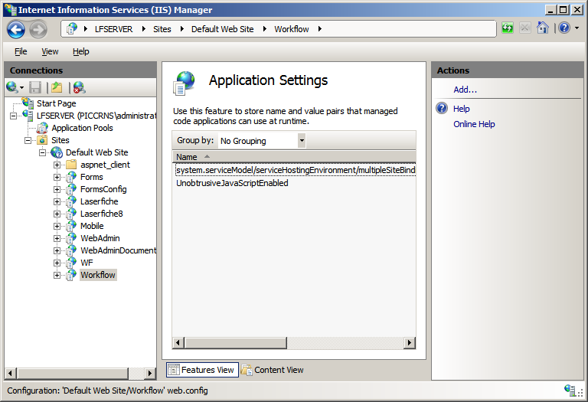Open dropdown arrow beside toolbar Help icon
This screenshot has width=588, height=402.
(x=577, y=28)
